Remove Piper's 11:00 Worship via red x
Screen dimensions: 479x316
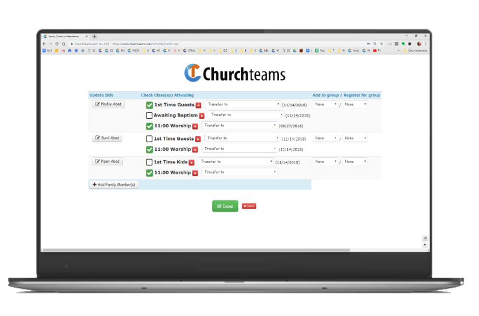(x=195, y=173)
